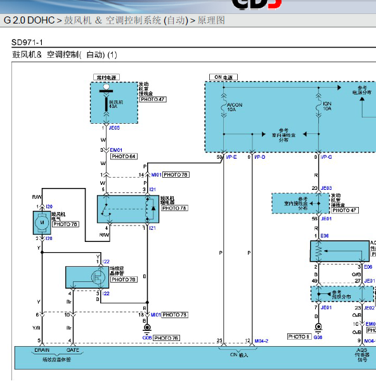The height and width of the screenshot is (388, 376).
Task: Click the blower motor M symbol
Action: tap(42, 223)
